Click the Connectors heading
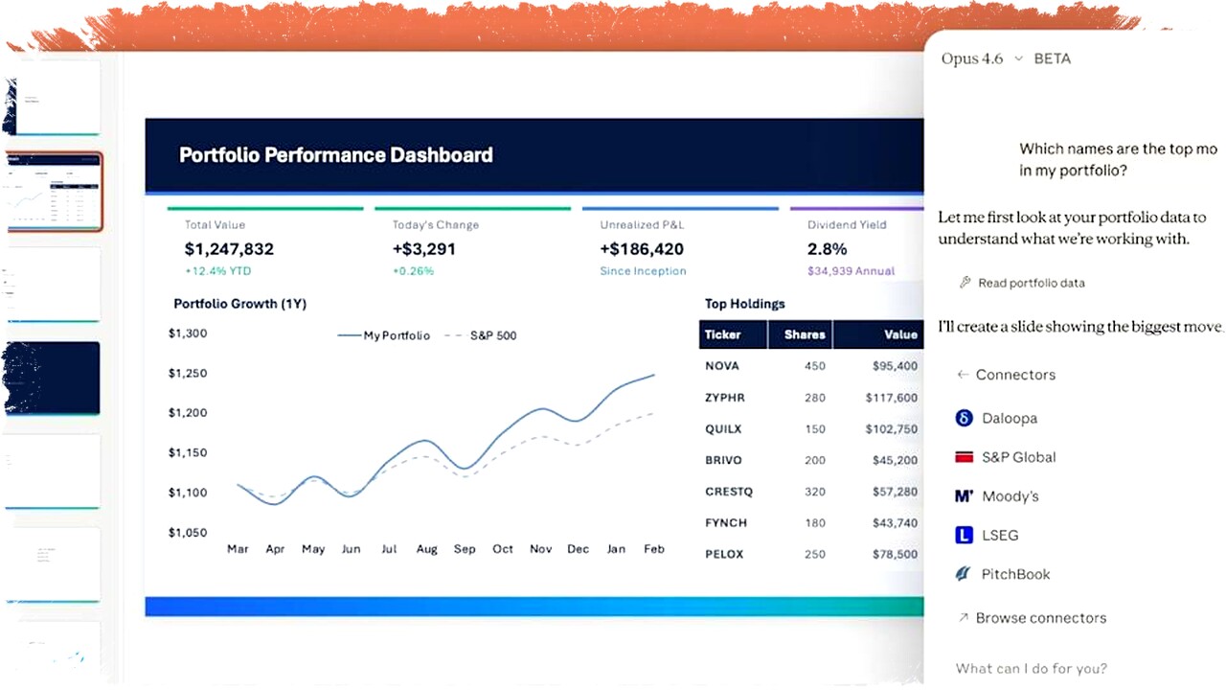The width and height of the screenshot is (1226, 690). pos(1015,374)
